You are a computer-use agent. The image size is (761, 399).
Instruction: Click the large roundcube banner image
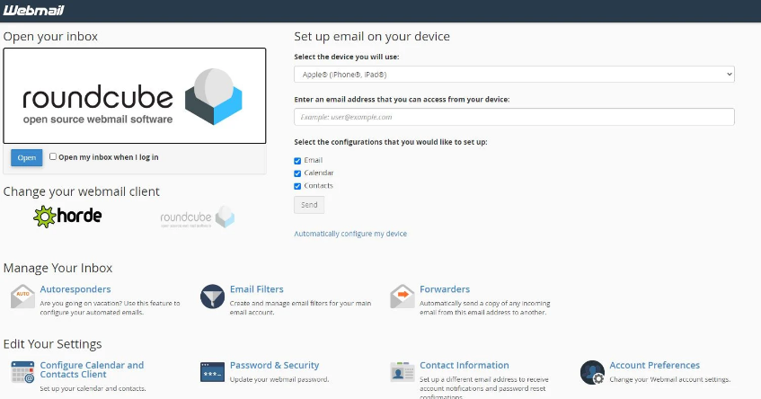pos(135,96)
